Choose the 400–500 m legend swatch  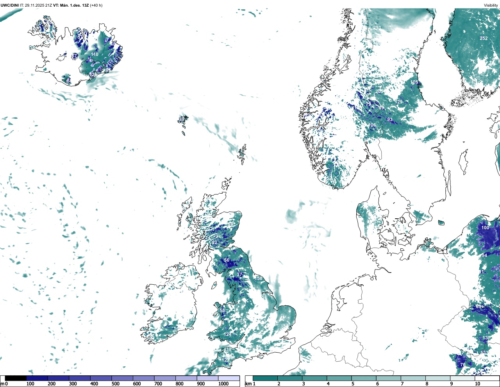point(101,378)
